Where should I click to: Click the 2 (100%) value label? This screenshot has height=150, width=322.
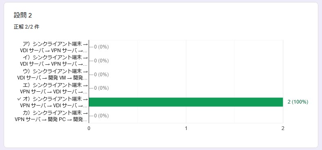[298, 102]
